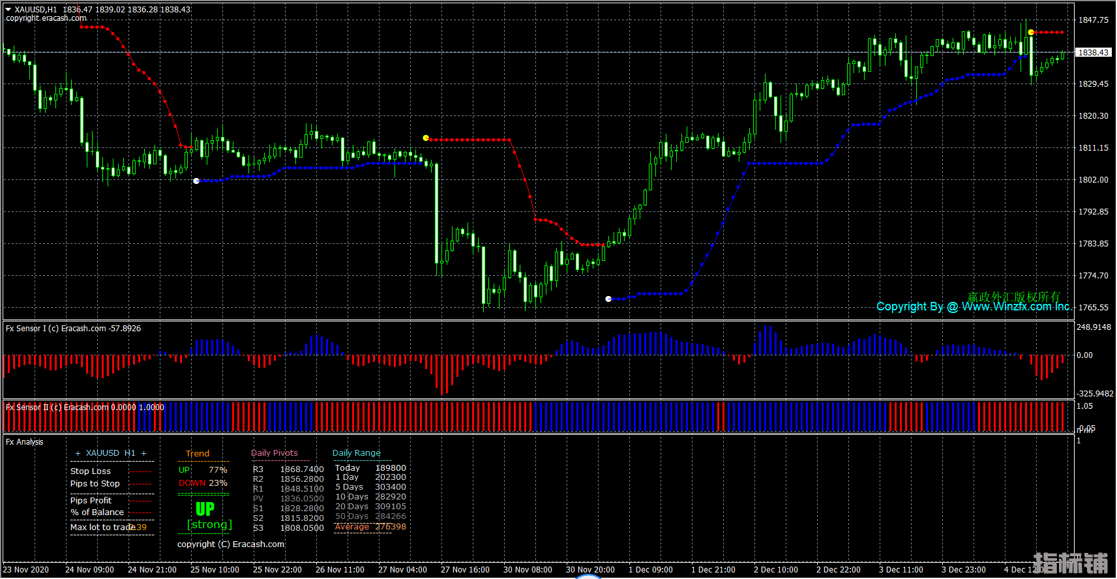
Task: Click the Chinese watermark logo in bottom-right corner
Action: [1070, 563]
